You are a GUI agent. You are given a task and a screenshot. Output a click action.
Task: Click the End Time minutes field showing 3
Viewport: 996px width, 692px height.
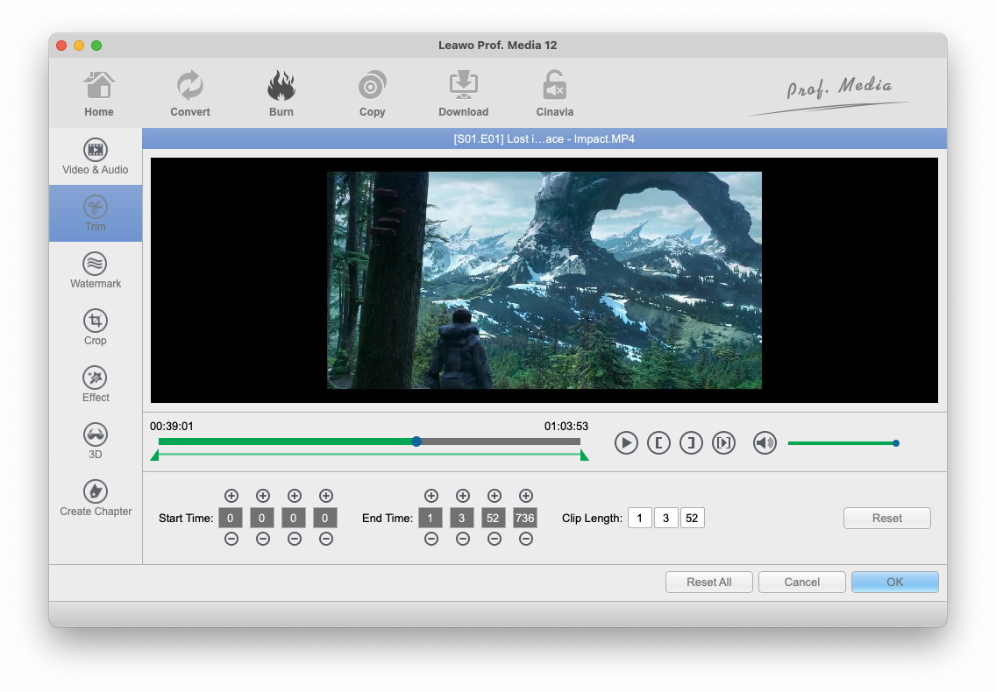pyautogui.click(x=462, y=518)
